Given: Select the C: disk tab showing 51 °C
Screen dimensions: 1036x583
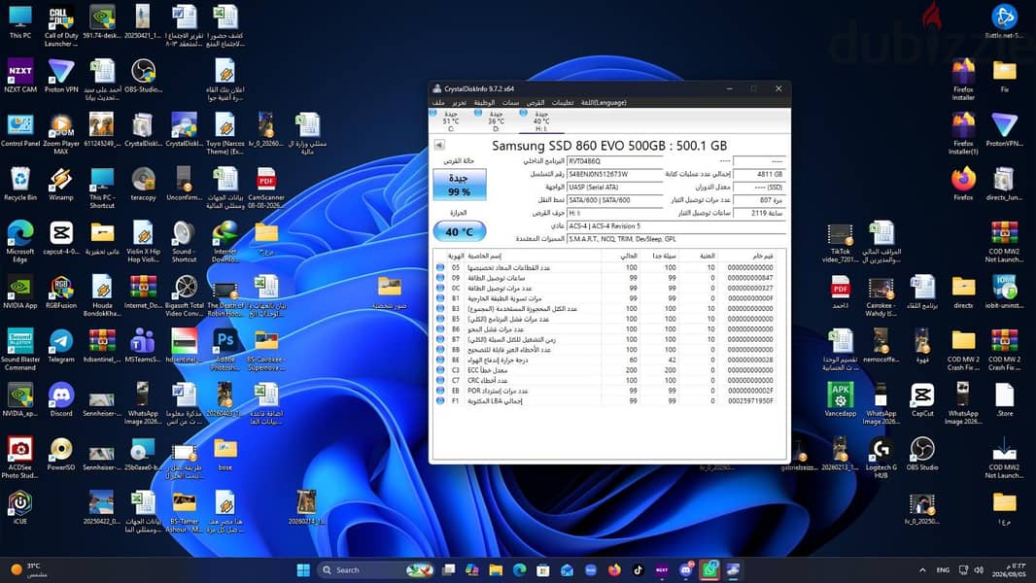Looking at the screenshot, I should [449, 120].
